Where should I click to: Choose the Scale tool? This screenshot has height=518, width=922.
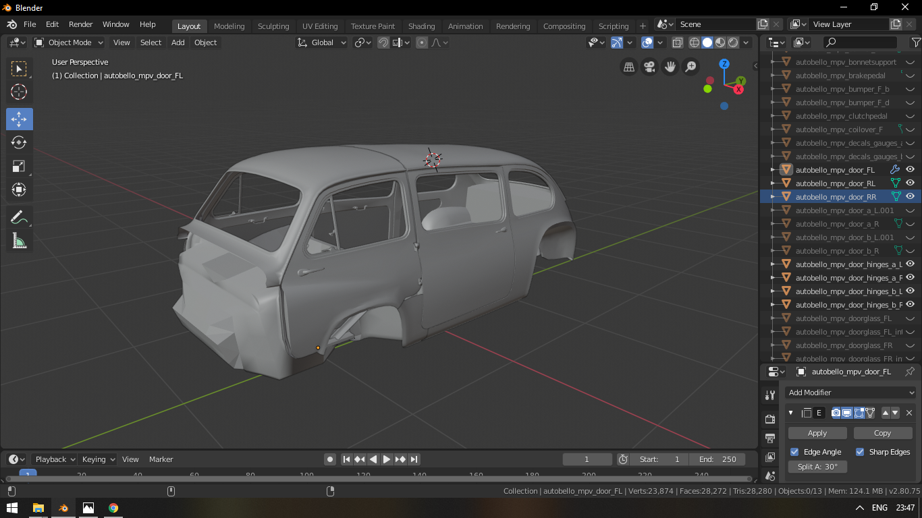[x=19, y=167]
